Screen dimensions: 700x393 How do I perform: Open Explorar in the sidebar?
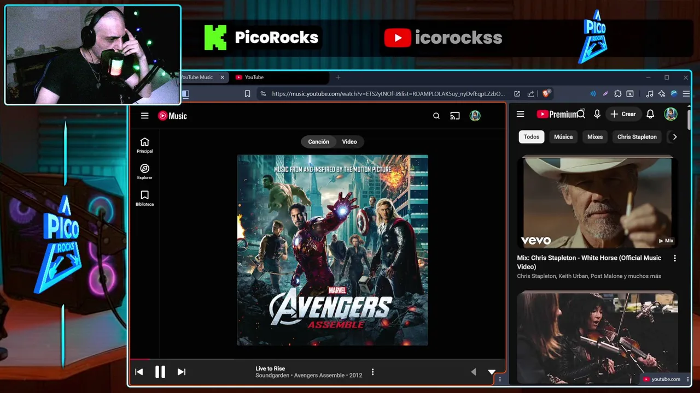pos(144,172)
